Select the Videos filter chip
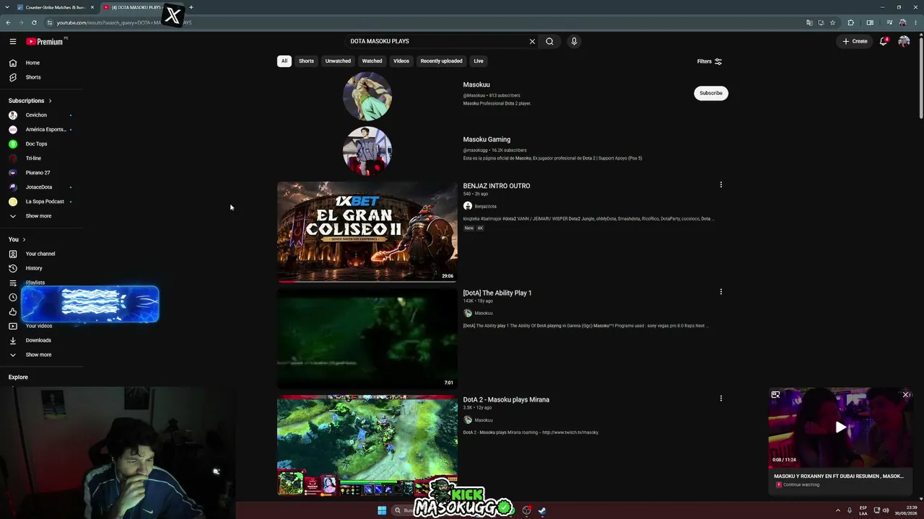This screenshot has width=924, height=519. click(401, 61)
